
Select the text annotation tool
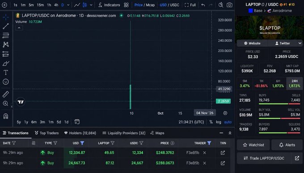(6, 73)
